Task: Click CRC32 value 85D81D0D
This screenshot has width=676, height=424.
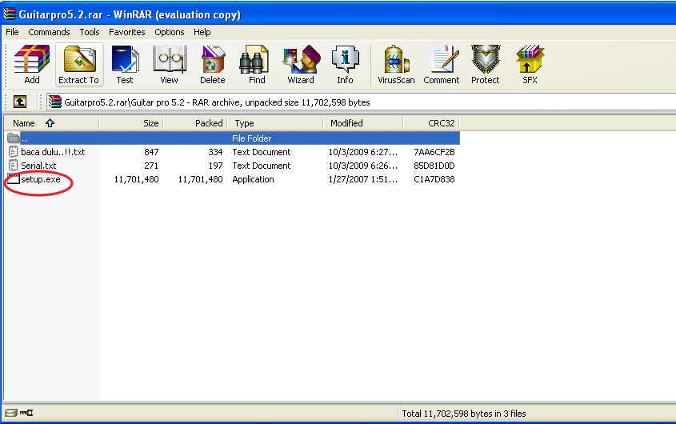Action: point(434,166)
